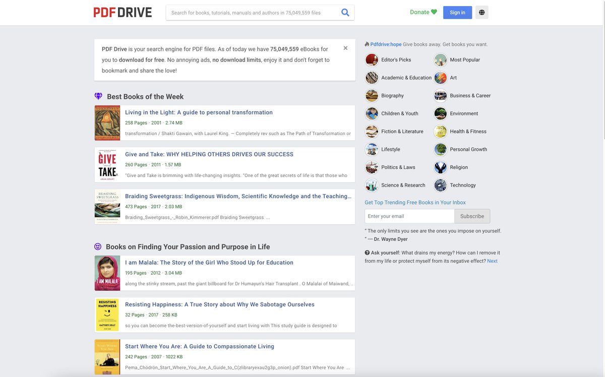Screen dimensions: 605x377
Task: Open the Most Popular text link
Action: pyautogui.click(x=465, y=60)
